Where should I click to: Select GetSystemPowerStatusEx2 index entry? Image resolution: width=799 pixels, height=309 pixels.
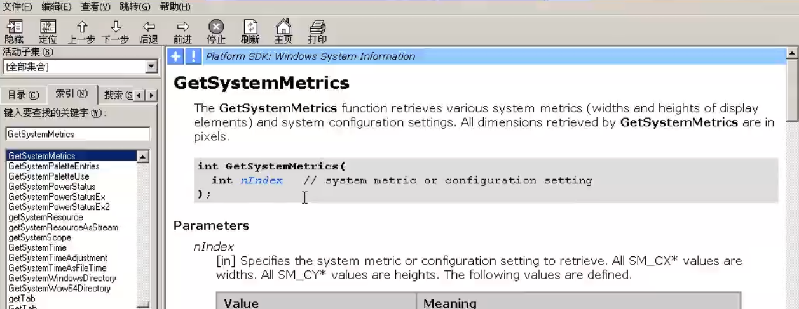coord(59,207)
